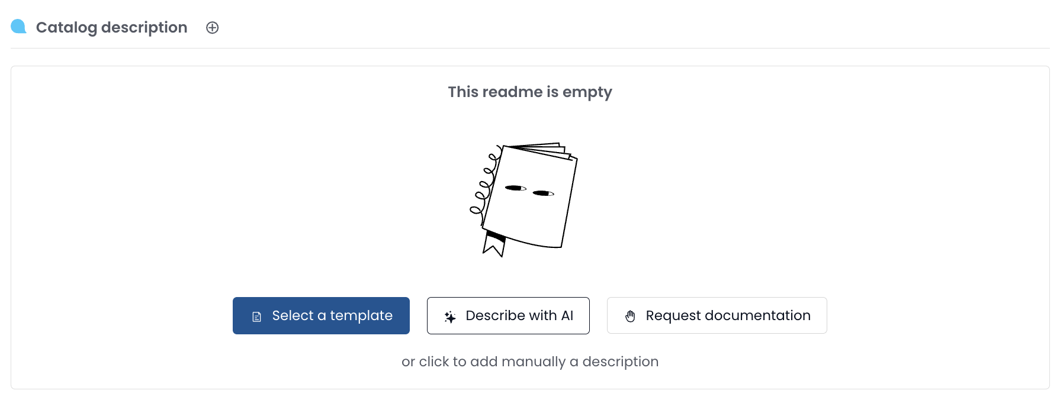Click the blue speech bubble icon
Image resolution: width=1060 pixels, height=400 pixels.
[18, 27]
